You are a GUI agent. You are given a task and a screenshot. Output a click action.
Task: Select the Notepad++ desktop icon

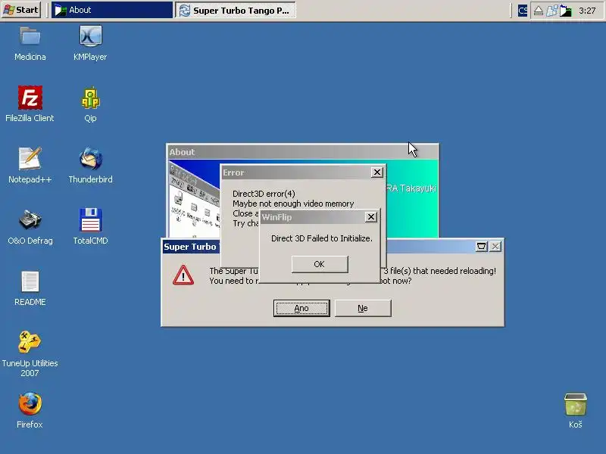coord(30,159)
